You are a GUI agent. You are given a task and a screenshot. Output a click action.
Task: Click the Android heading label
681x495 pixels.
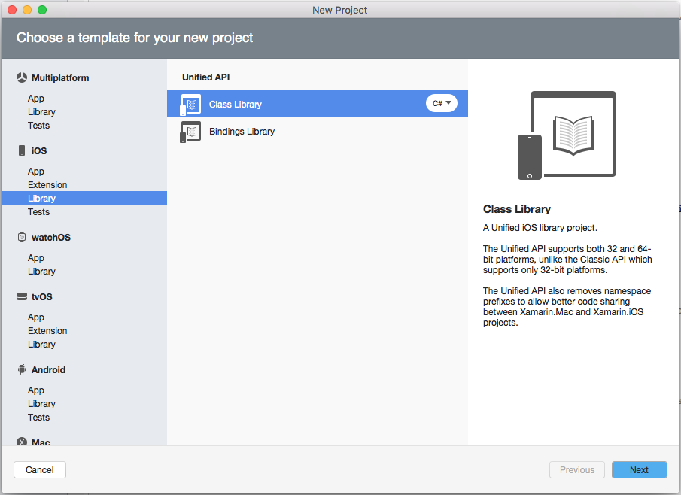tap(48, 369)
